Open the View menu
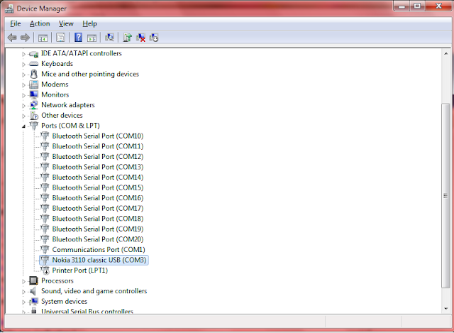 (x=66, y=23)
